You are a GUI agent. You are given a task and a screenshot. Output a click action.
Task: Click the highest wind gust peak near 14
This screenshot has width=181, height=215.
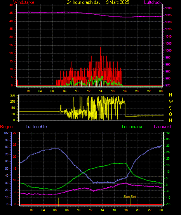point(101,47)
